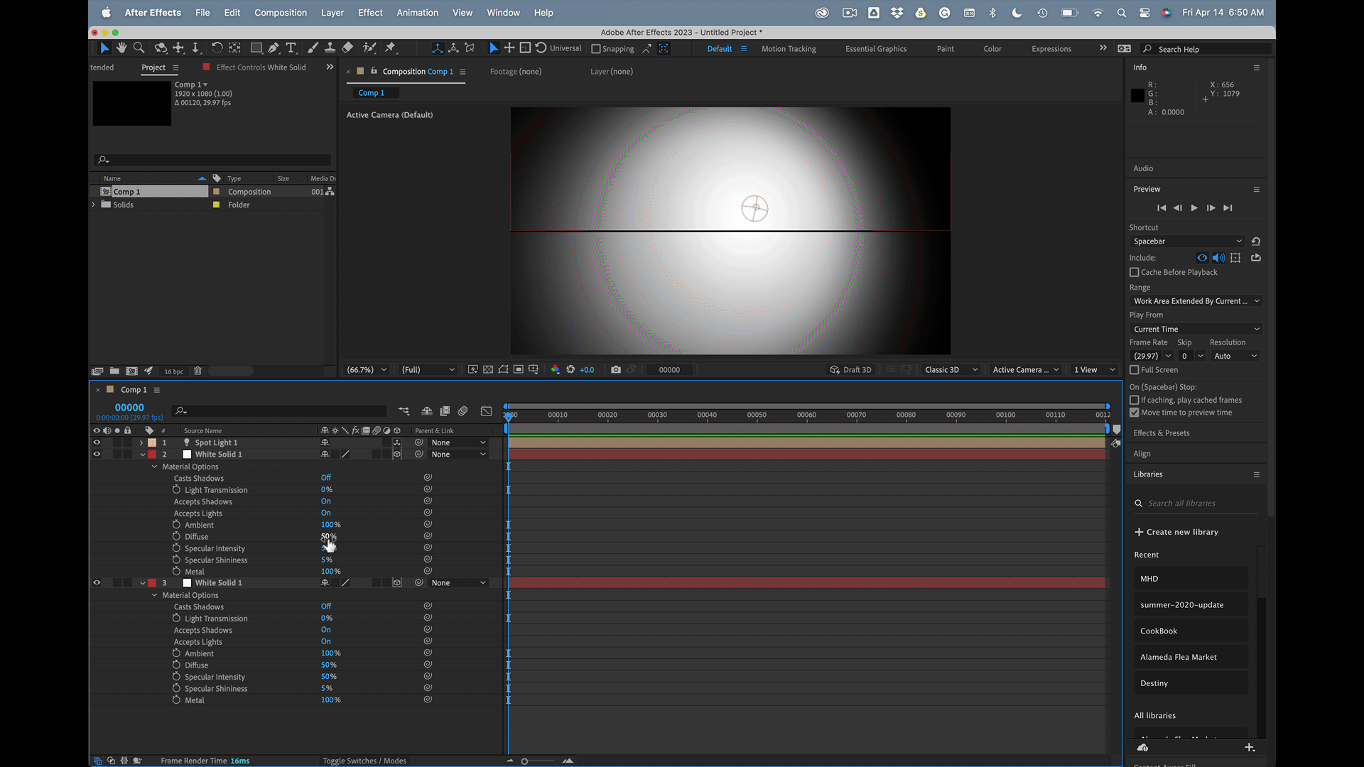Select the Pen tool
1364x767 pixels.
pyautogui.click(x=274, y=48)
